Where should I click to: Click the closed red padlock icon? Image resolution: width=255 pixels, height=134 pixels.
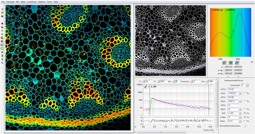[2, 23]
